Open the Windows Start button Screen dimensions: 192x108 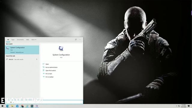(x=2, y=106)
